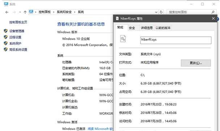220x131 pixels.
Task: Click the search magnifier icon
Action: (x=213, y=12)
